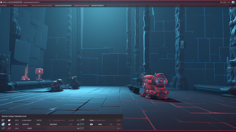Click the red icon in third list row
This screenshot has height=132, width=236.
coord(9,128)
